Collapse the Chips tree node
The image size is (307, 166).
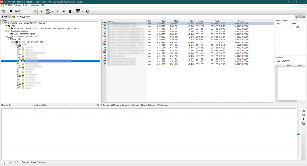[5, 26]
